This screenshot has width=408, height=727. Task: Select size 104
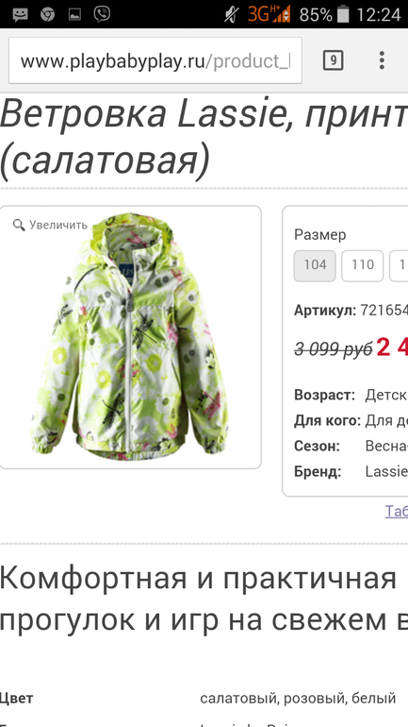(x=315, y=265)
